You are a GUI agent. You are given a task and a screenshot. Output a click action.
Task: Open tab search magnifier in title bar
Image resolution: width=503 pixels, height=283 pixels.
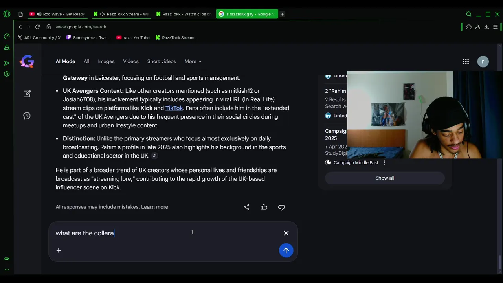(x=469, y=14)
